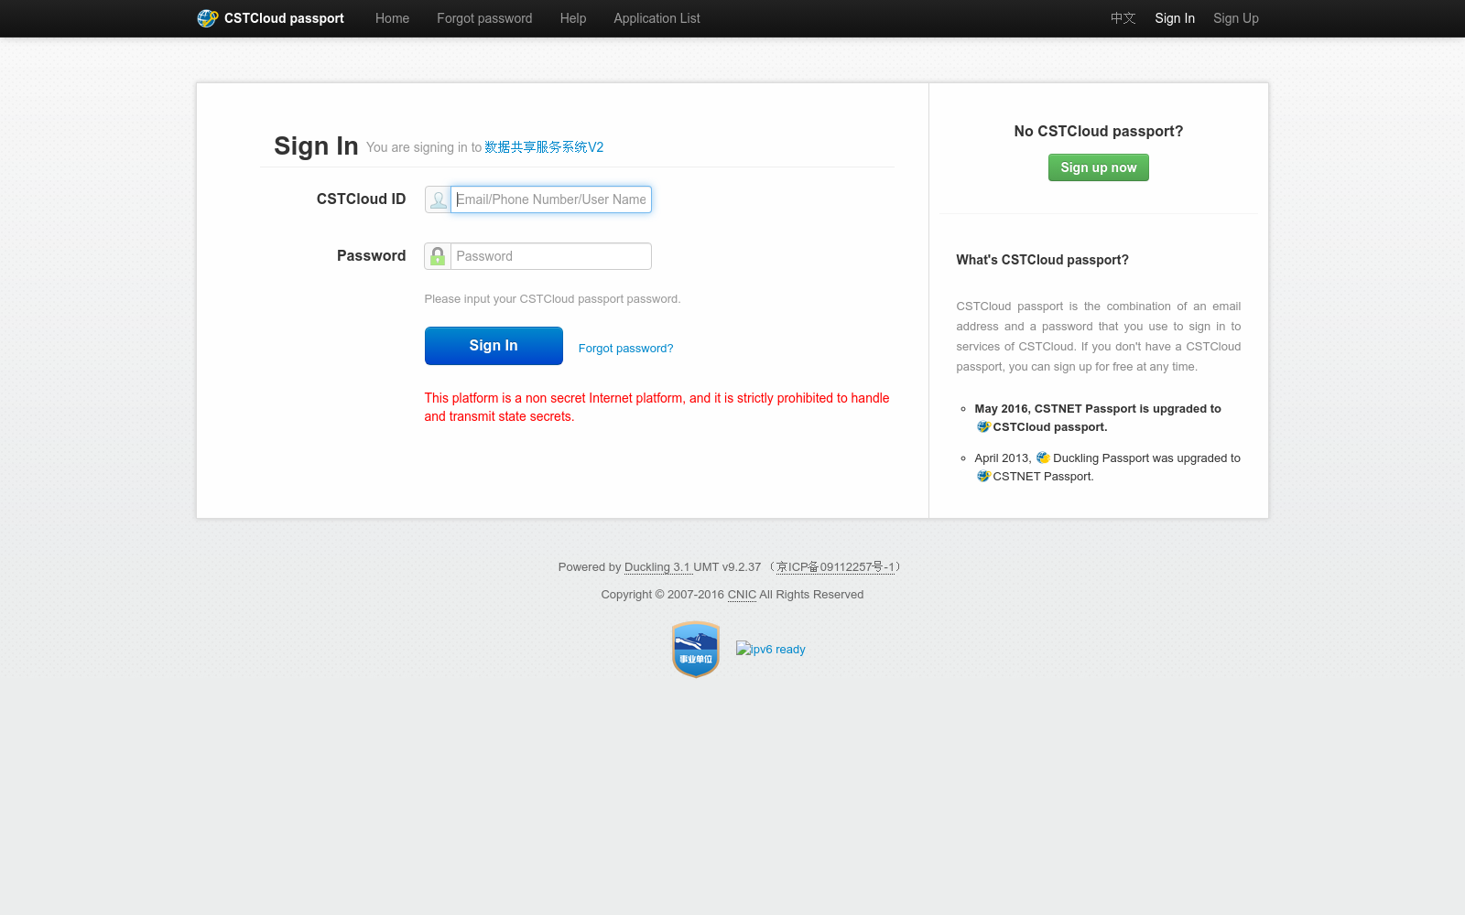Screen dimensions: 1465x915
Task: Click the green padlock icon beside Password
Action: (438, 256)
